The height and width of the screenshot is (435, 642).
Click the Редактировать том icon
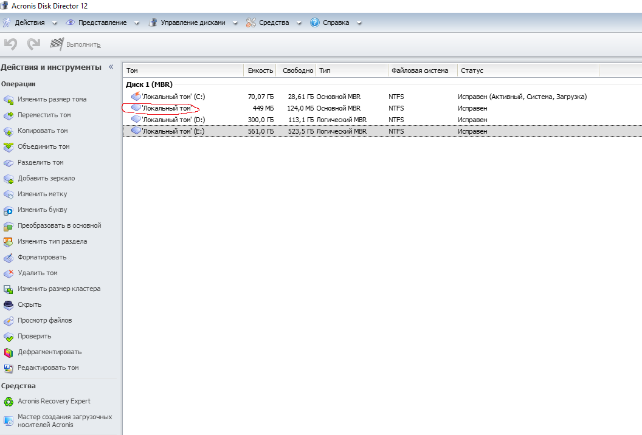[8, 368]
